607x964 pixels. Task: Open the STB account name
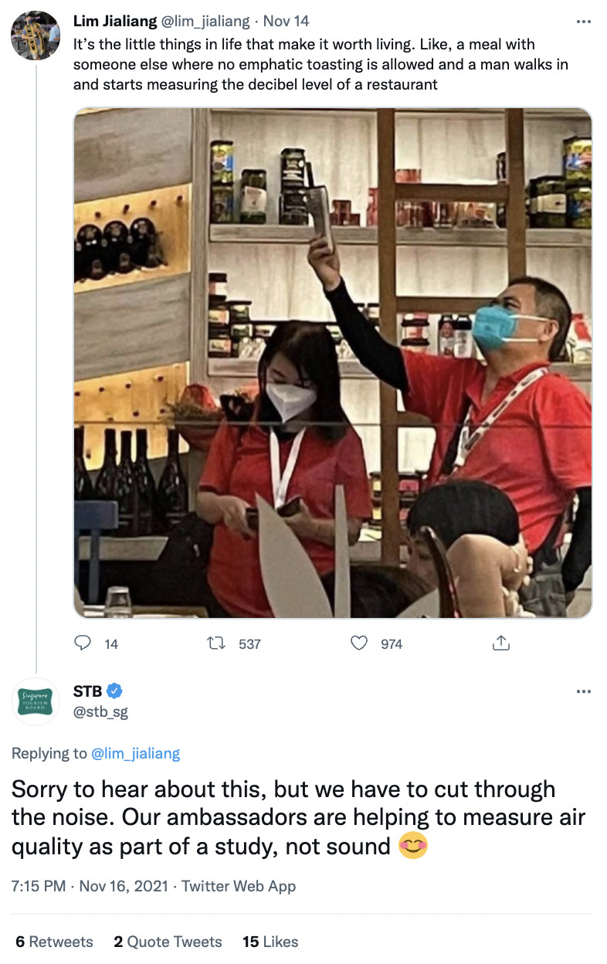(x=88, y=691)
